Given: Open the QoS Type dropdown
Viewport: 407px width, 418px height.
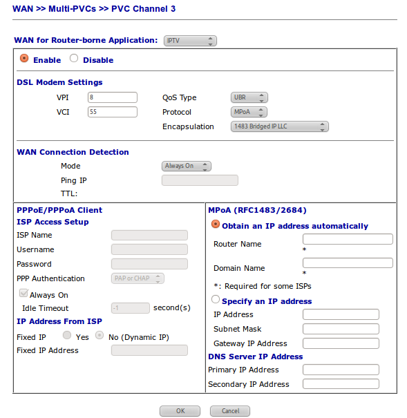Looking at the screenshot, I should pyautogui.click(x=249, y=97).
